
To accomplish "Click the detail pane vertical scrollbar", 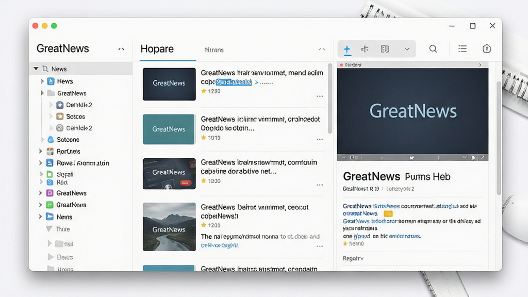I will click(499, 138).
